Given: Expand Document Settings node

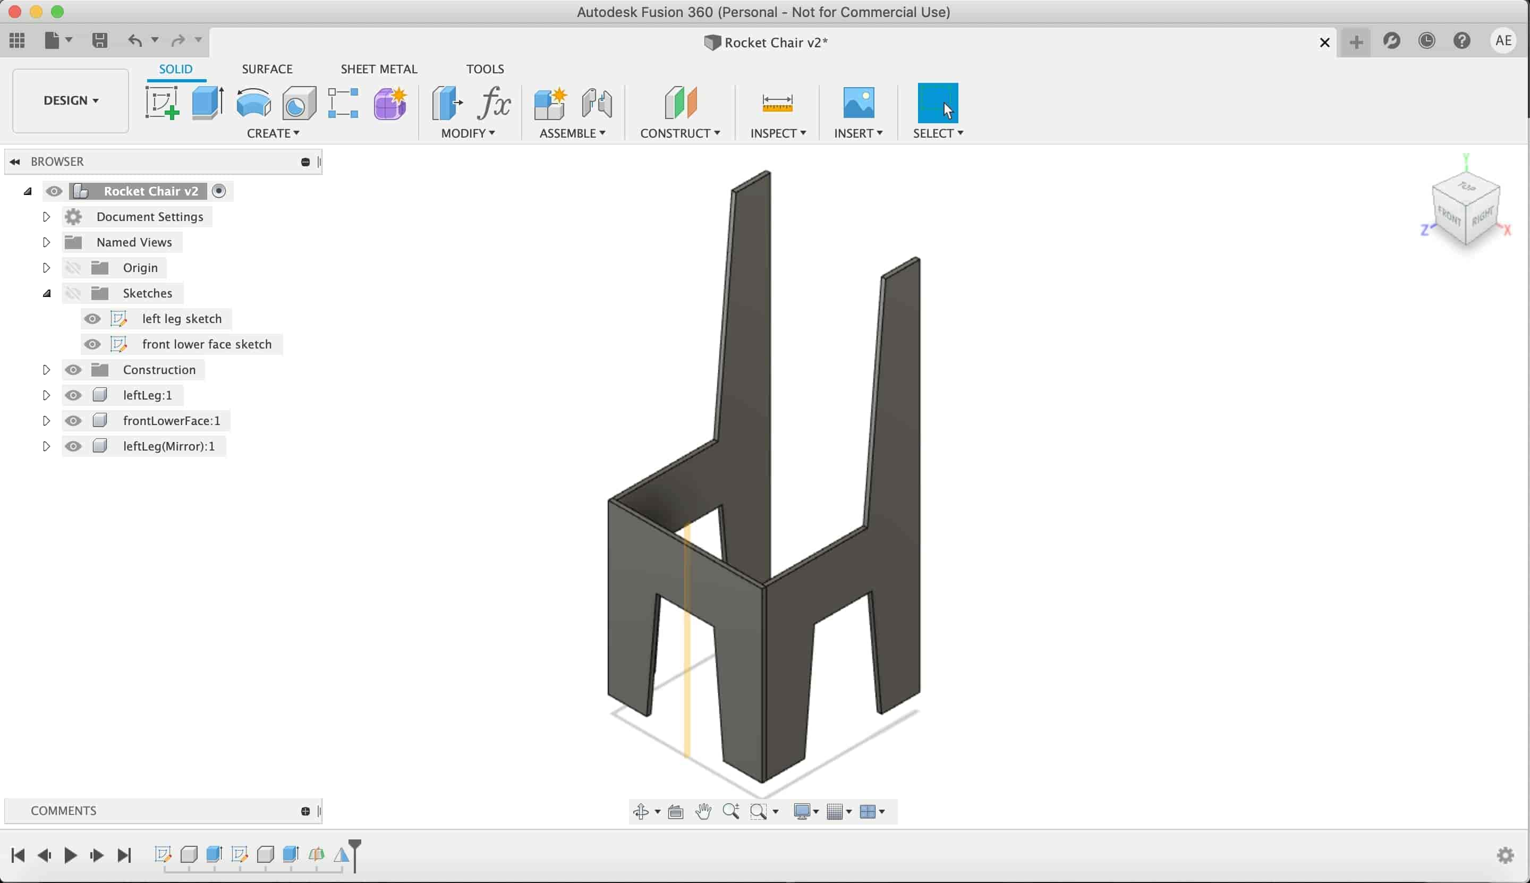Looking at the screenshot, I should tap(46, 217).
